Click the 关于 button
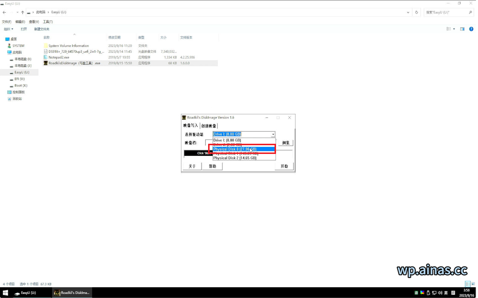 click(192, 166)
